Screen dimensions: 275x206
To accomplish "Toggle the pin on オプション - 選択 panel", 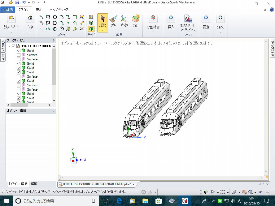I will coord(54,111).
